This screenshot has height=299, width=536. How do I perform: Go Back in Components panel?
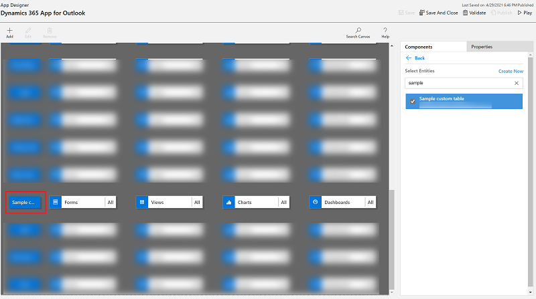pos(415,58)
